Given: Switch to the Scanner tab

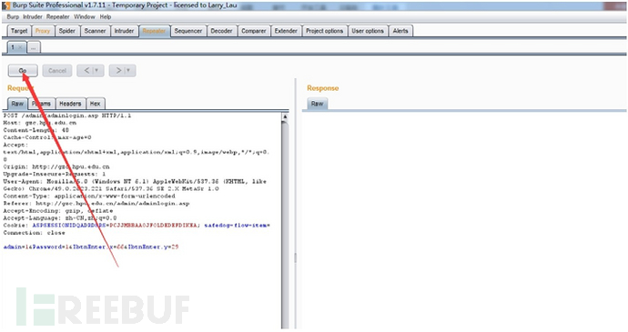Looking at the screenshot, I should [x=95, y=31].
